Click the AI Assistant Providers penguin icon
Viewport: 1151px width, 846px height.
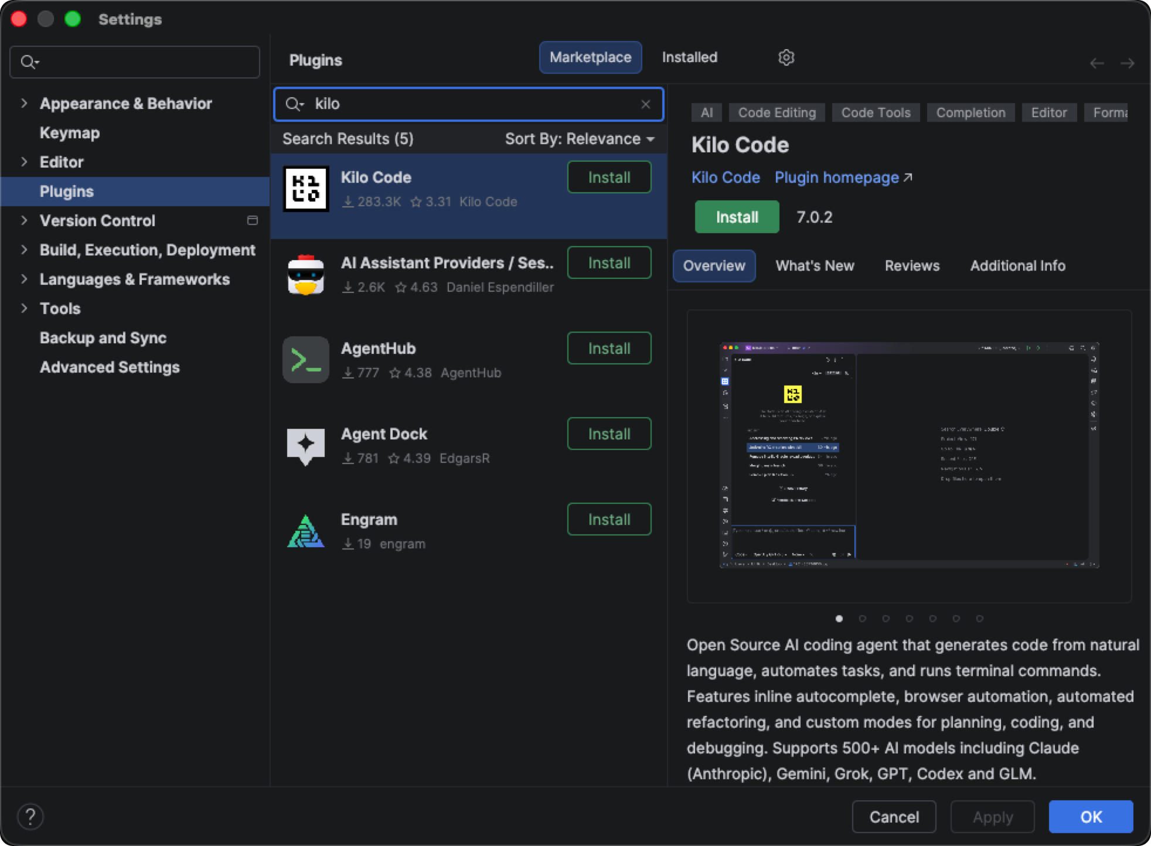306,274
